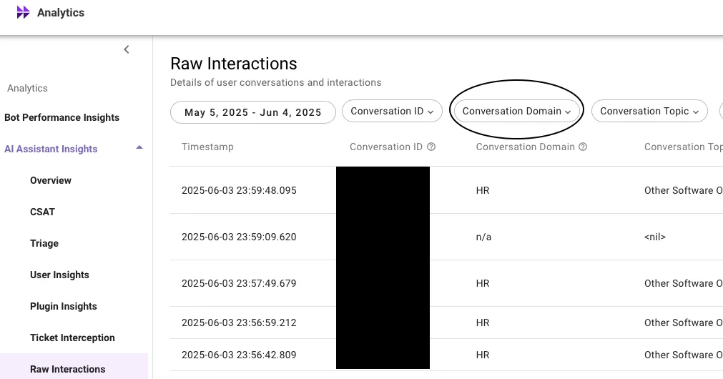Click the Raw Interactions page heading

234,64
